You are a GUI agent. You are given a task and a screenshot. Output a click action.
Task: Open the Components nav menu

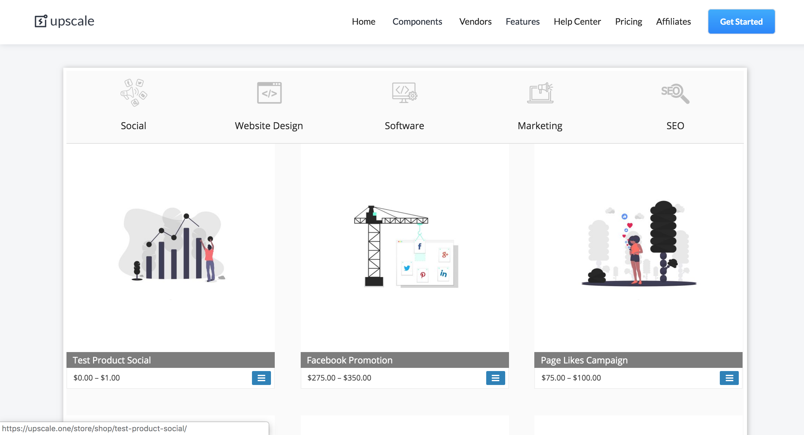(417, 22)
